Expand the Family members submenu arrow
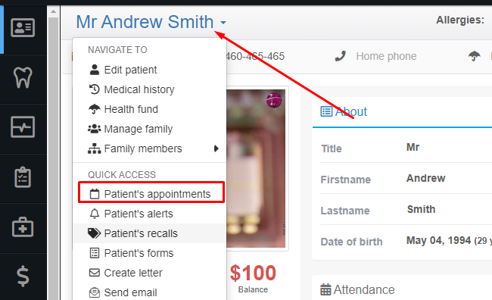492x300 pixels. coord(216,148)
